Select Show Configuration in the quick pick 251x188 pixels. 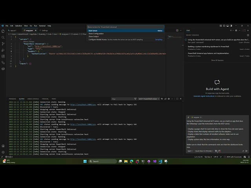pos(125,34)
